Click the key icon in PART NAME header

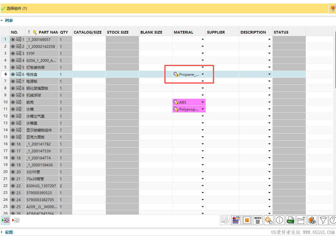(35, 32)
